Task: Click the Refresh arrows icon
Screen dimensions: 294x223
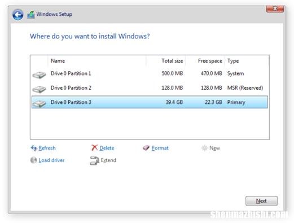Action: click(34, 148)
